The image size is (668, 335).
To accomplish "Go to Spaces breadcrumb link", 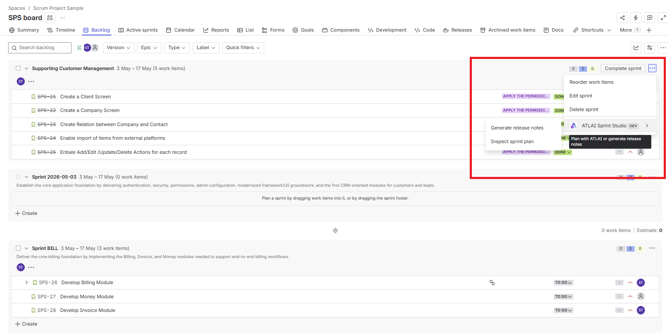I will tap(16, 8).
